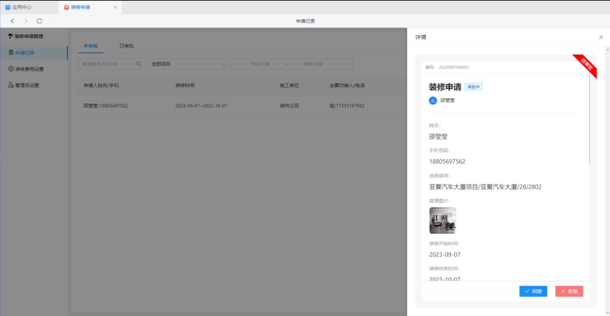Select 申请记录 in the sidebar
This screenshot has width=610, height=316.
coord(25,53)
